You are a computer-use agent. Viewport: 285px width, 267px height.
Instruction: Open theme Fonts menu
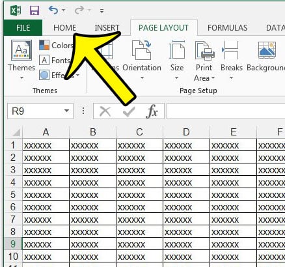pyautogui.click(x=55, y=60)
